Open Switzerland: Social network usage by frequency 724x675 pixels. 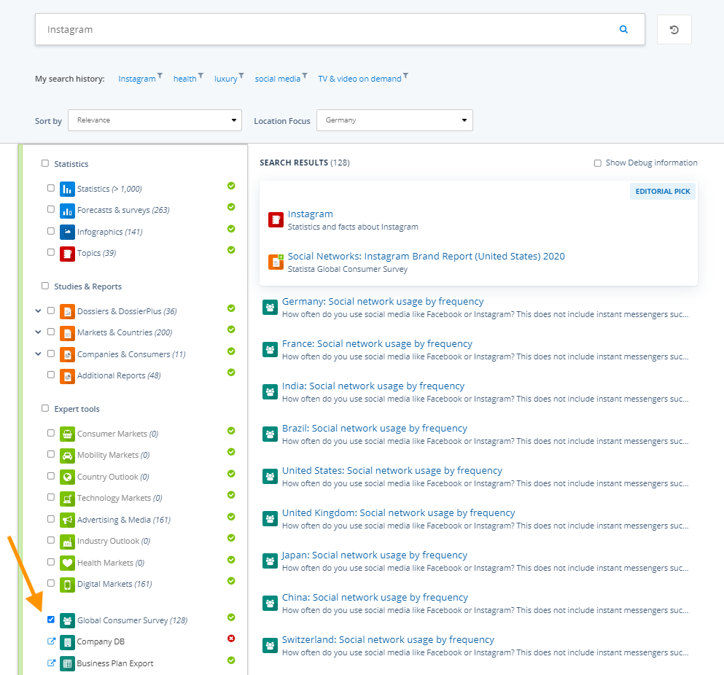[388, 640]
